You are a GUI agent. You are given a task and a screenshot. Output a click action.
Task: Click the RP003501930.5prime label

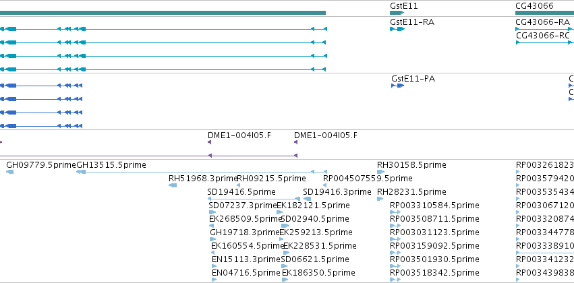tap(434, 259)
